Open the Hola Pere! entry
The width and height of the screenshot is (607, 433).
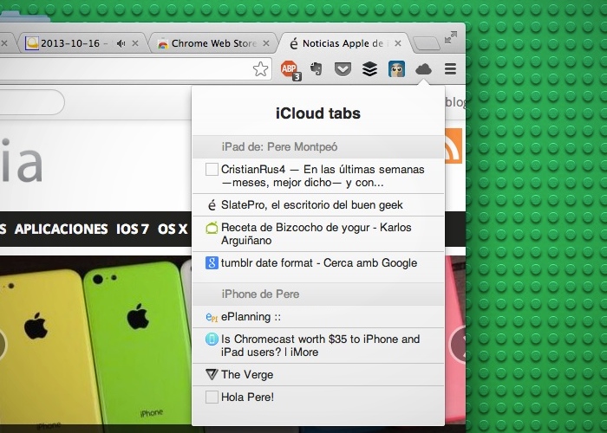tap(318, 397)
